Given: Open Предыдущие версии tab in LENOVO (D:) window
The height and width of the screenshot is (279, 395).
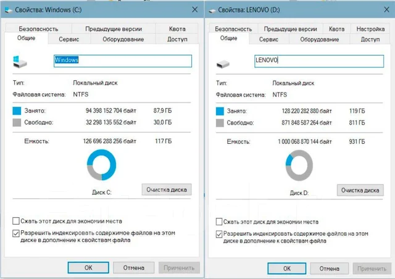Looking at the screenshot, I should (x=290, y=29).
